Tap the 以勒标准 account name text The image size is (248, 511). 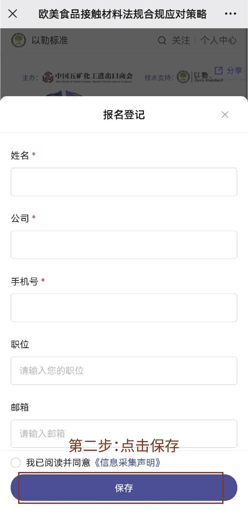point(50,40)
